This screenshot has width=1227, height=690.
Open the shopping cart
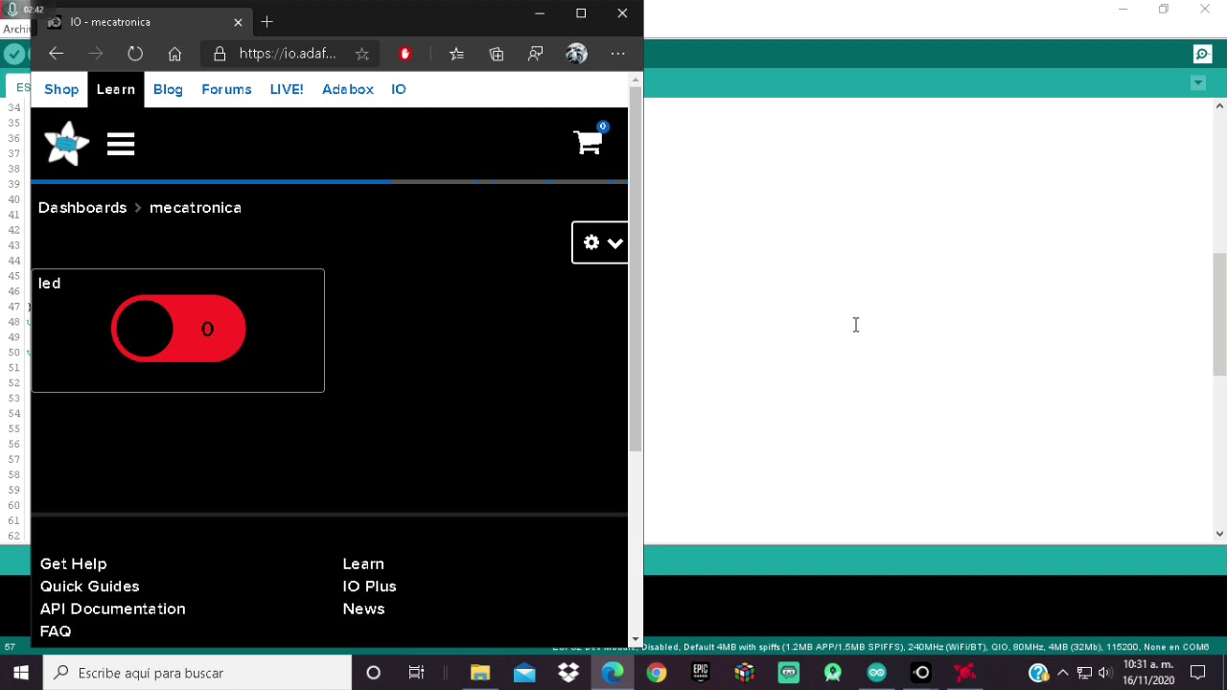coord(589,141)
